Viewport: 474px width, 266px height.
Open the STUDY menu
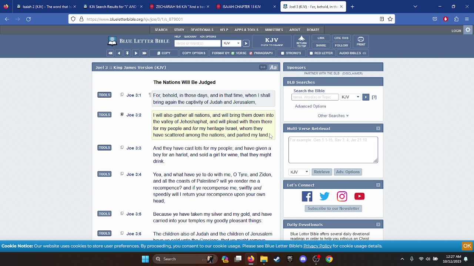(x=179, y=30)
